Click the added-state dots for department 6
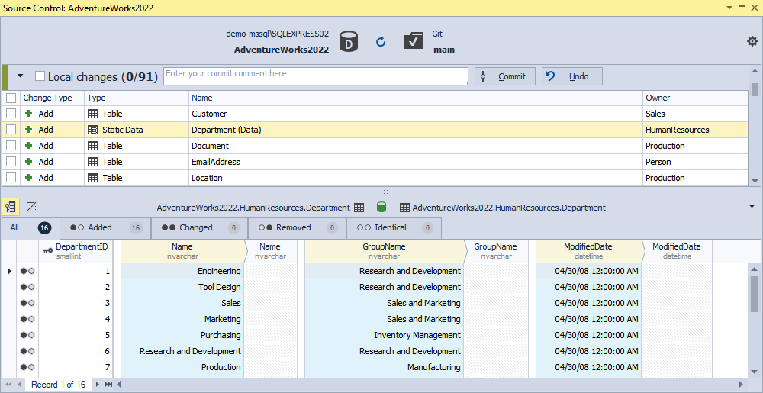 [27, 351]
